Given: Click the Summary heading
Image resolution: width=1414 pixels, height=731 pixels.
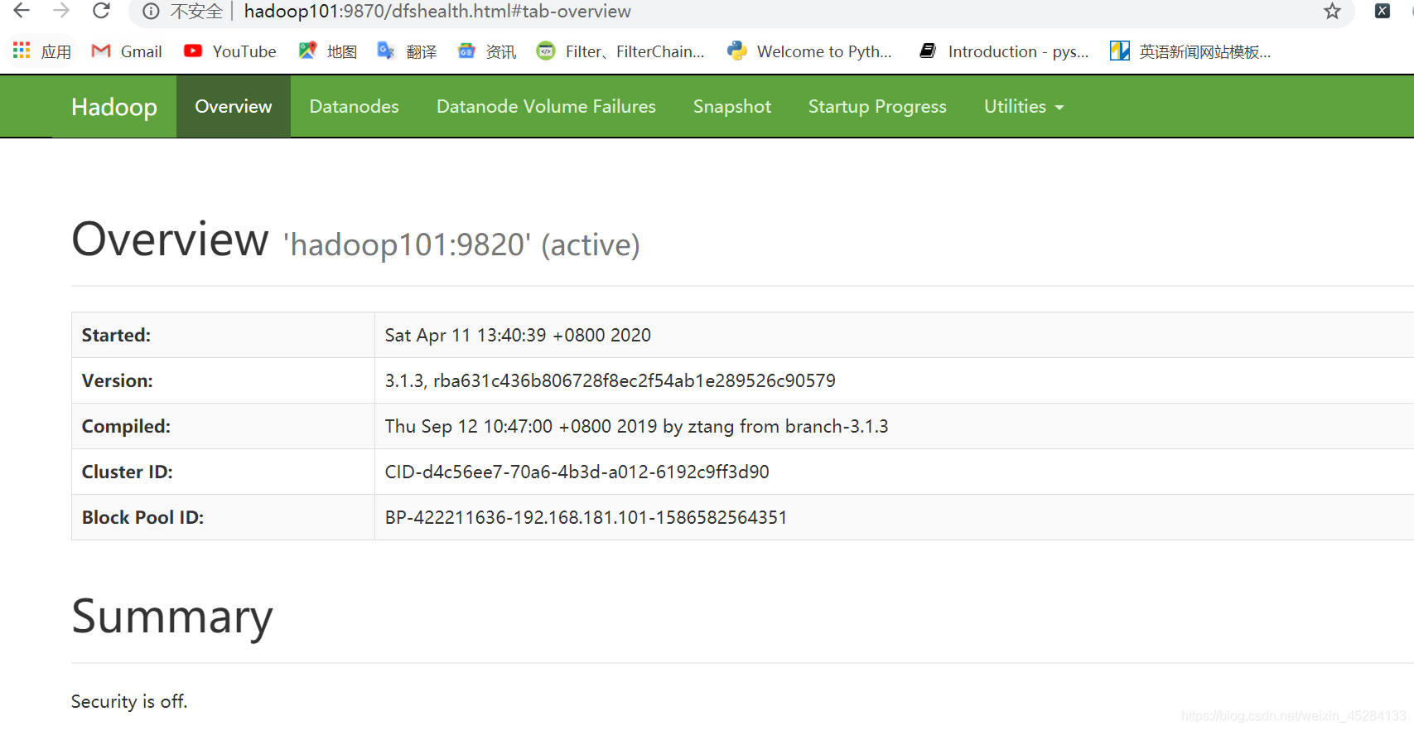Looking at the screenshot, I should [172, 617].
